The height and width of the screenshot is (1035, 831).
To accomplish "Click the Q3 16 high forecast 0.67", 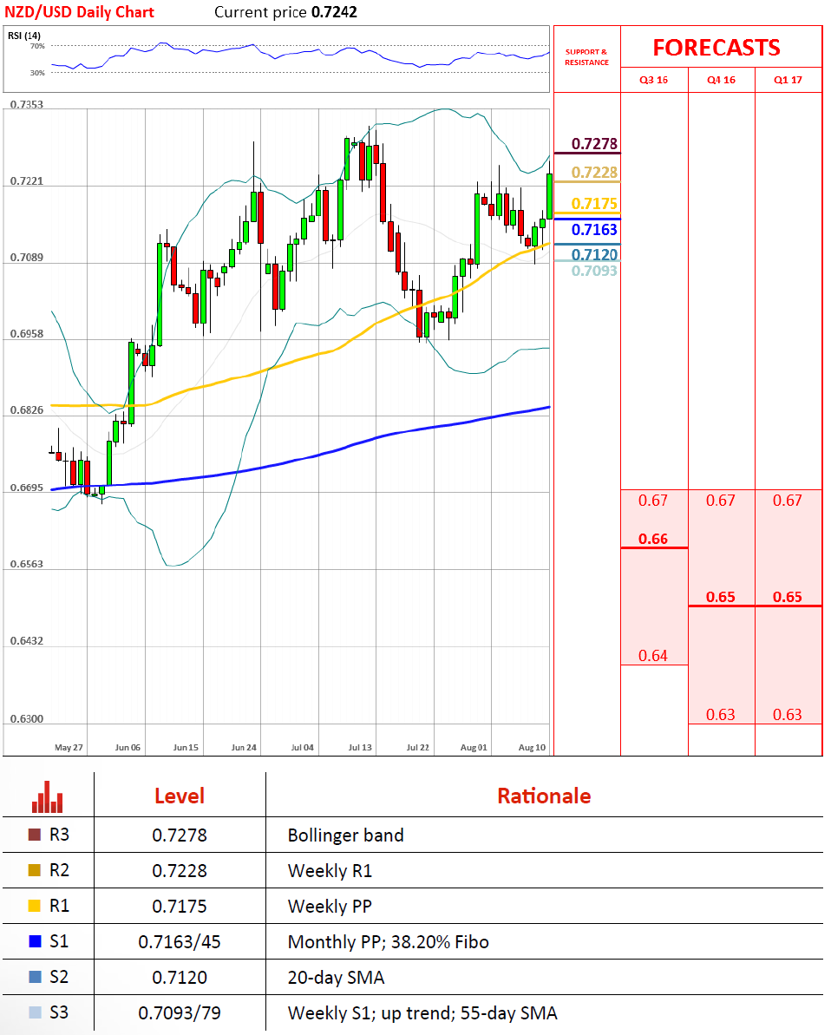I will click(x=653, y=501).
